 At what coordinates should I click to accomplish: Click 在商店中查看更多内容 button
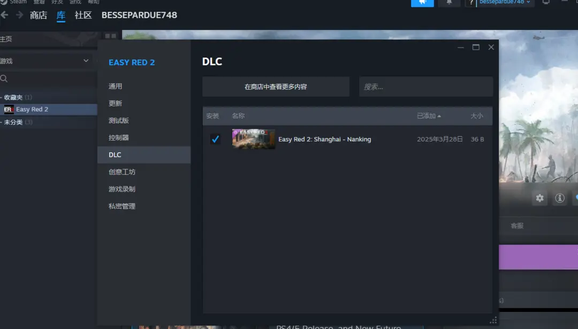pyautogui.click(x=276, y=87)
